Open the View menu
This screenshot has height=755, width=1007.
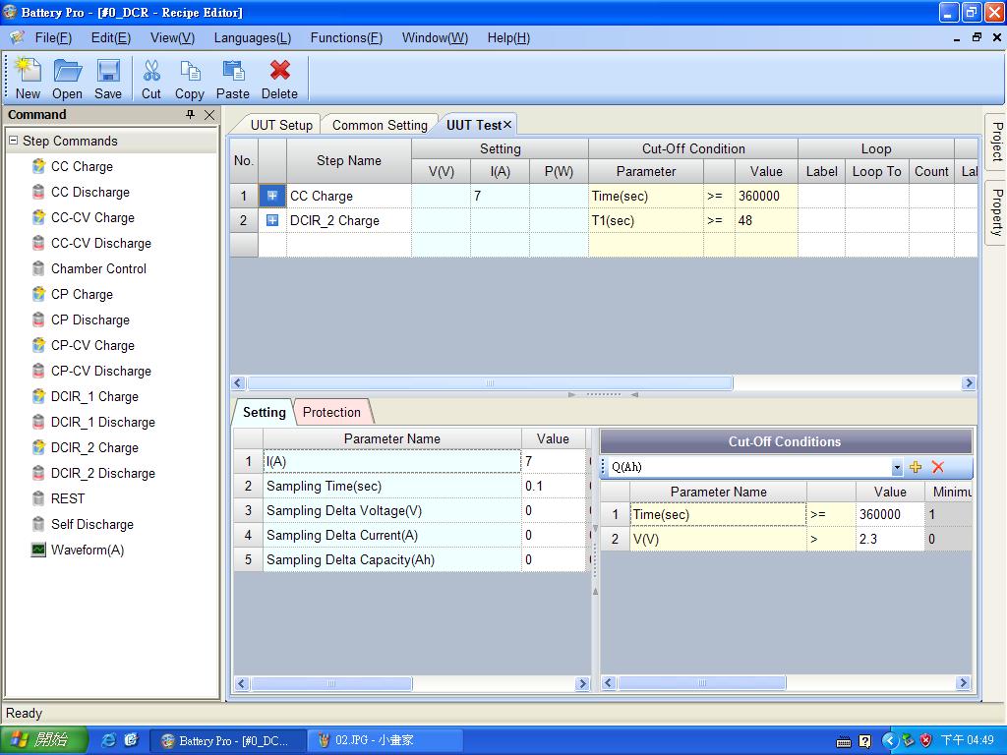173,38
